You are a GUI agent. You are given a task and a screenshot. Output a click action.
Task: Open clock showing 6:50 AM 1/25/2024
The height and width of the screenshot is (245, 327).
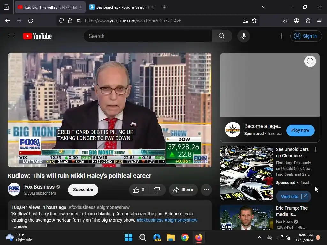click(304, 237)
